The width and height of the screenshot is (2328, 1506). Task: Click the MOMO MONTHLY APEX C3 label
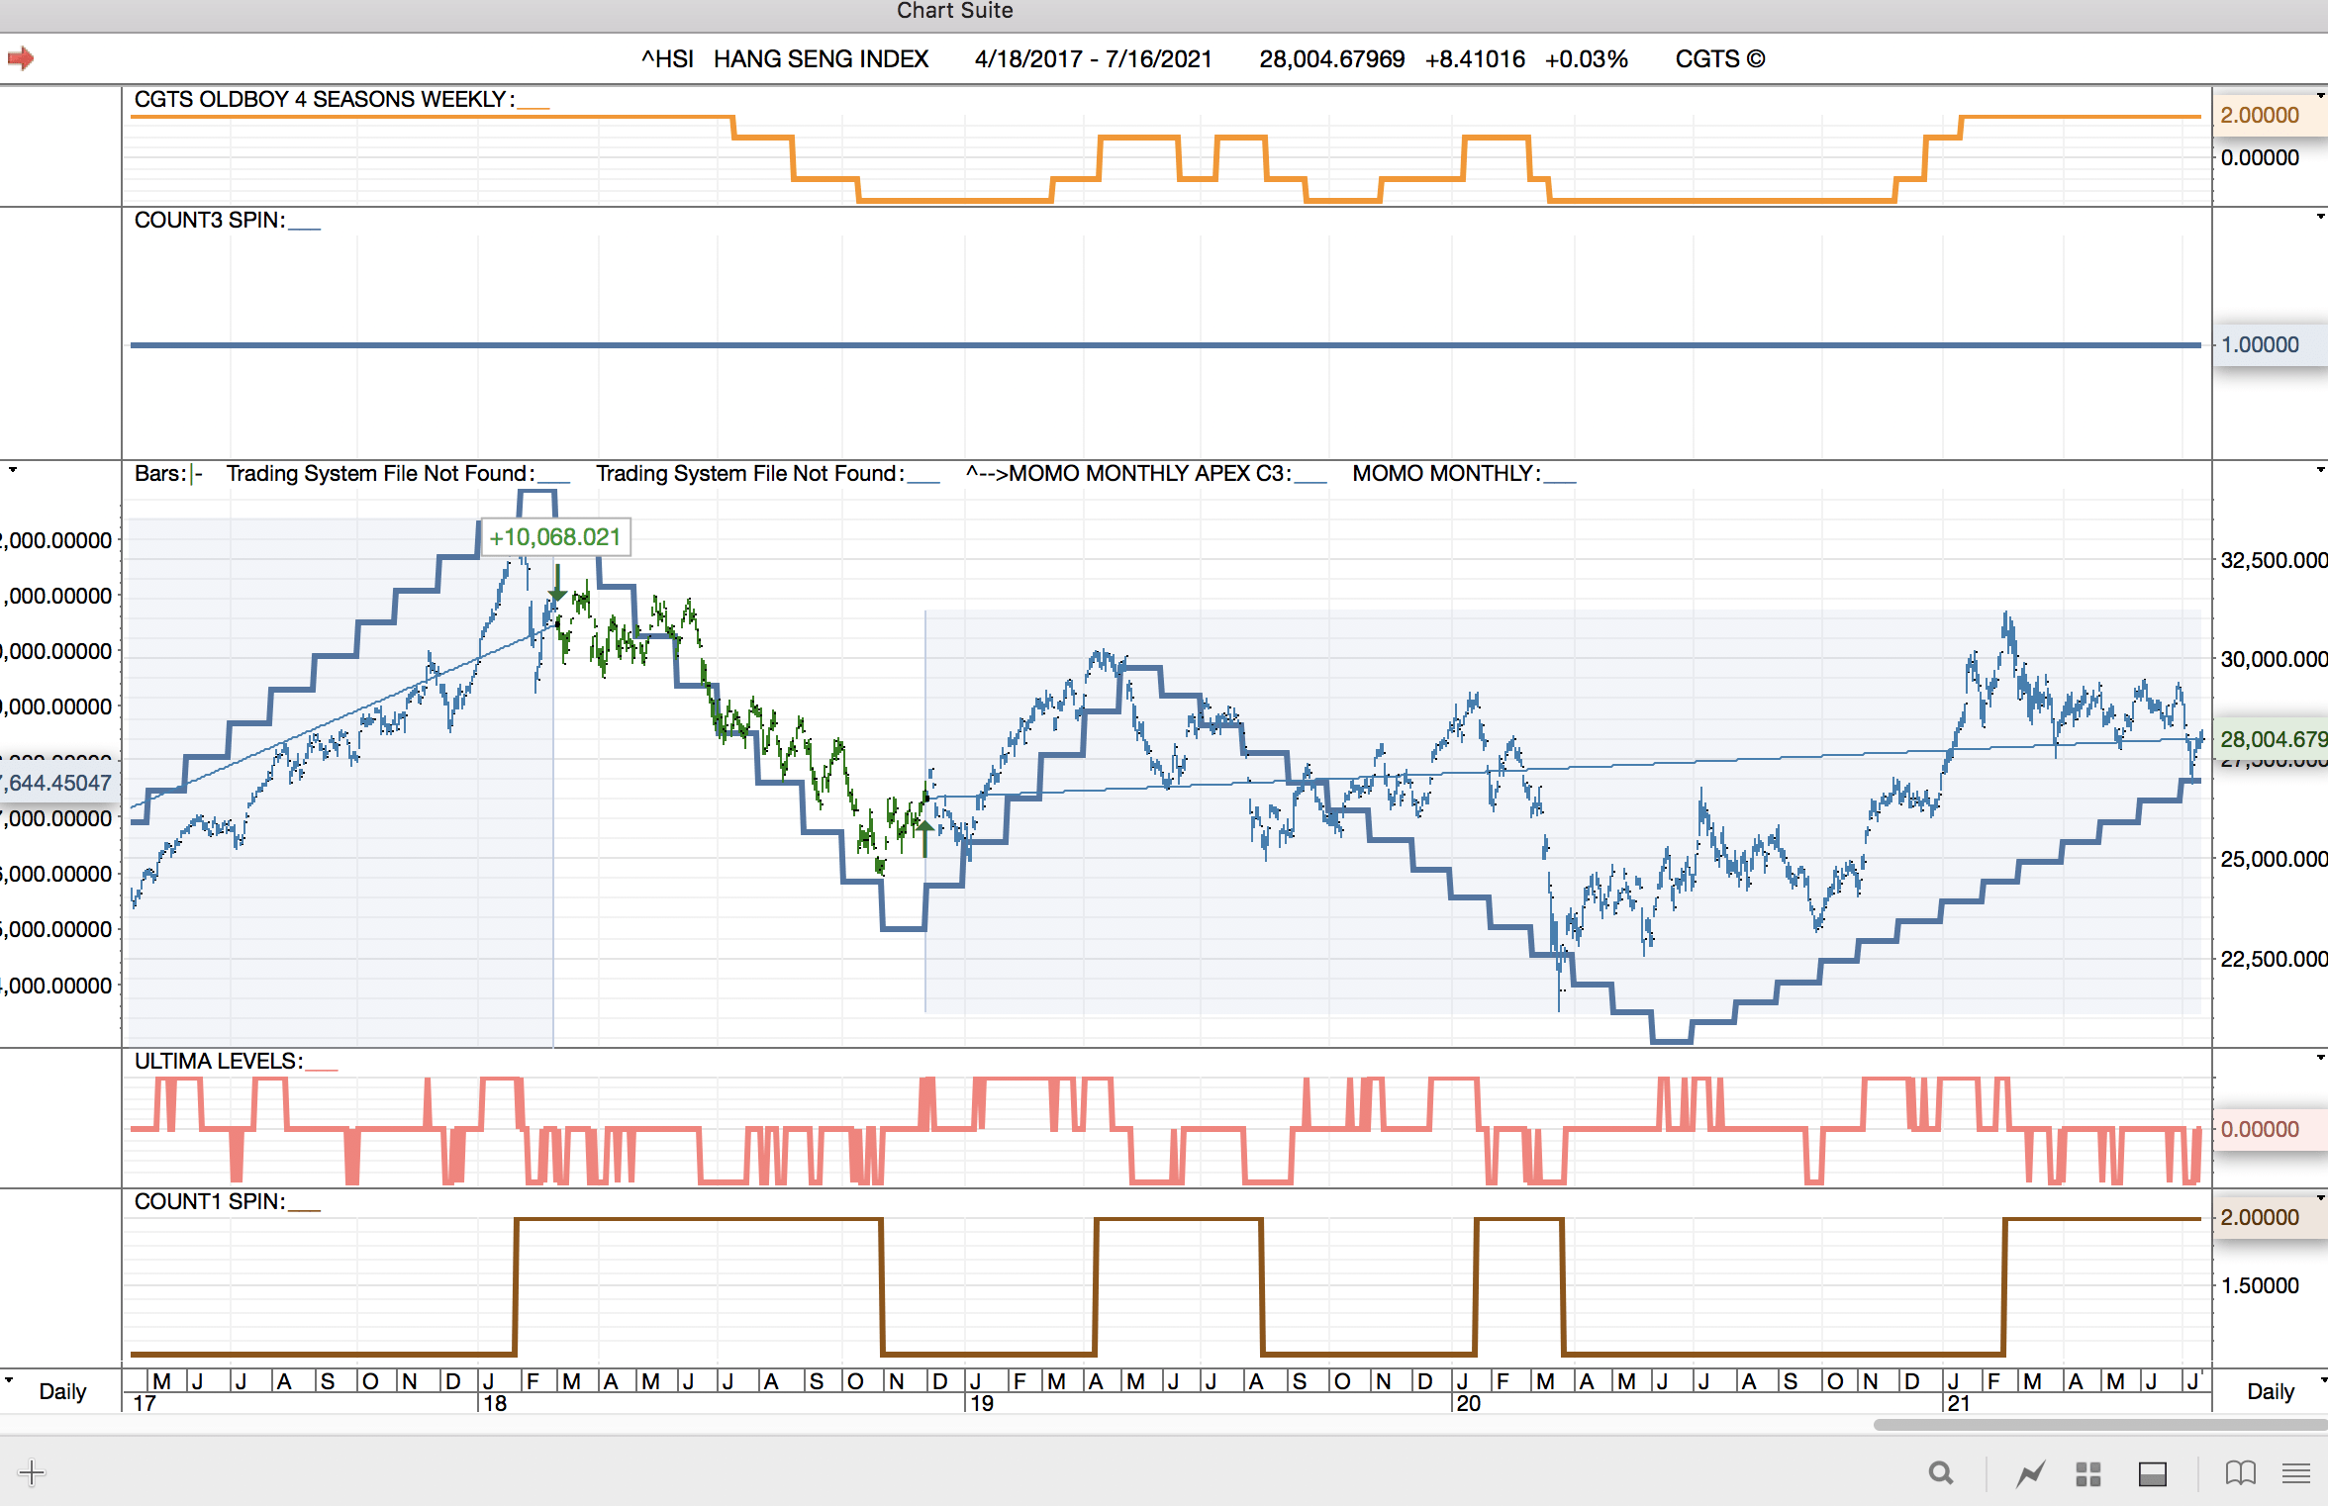click(1148, 474)
